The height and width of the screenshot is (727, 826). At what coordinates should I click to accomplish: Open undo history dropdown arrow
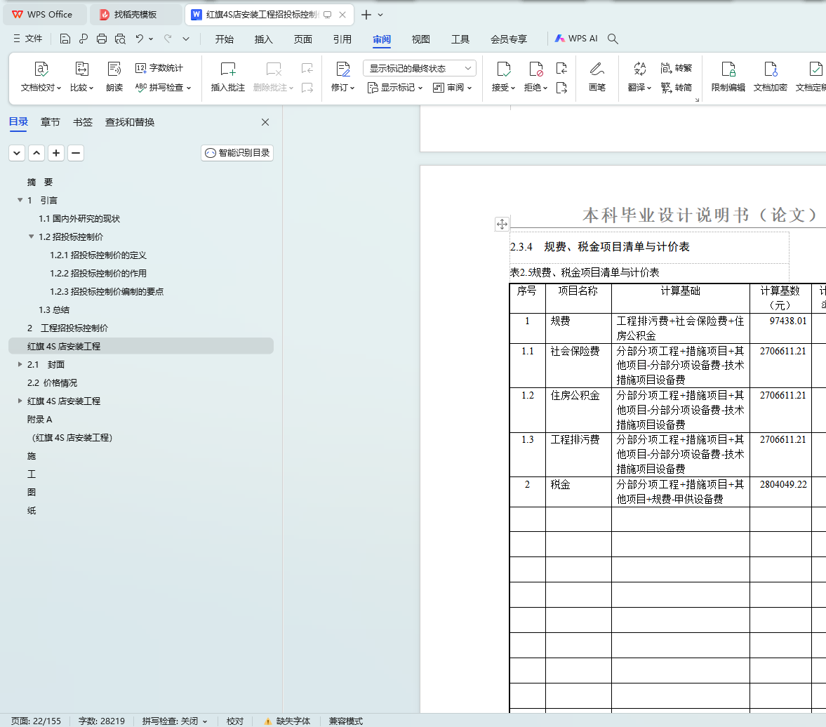tap(151, 39)
